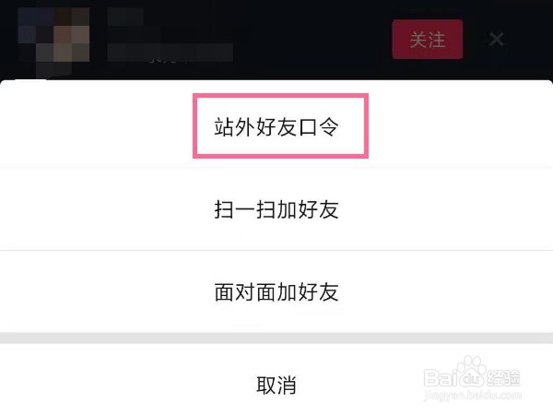This screenshot has height=415, width=553.
Task: Click the pink highlighted friend code entry
Action: [280, 126]
